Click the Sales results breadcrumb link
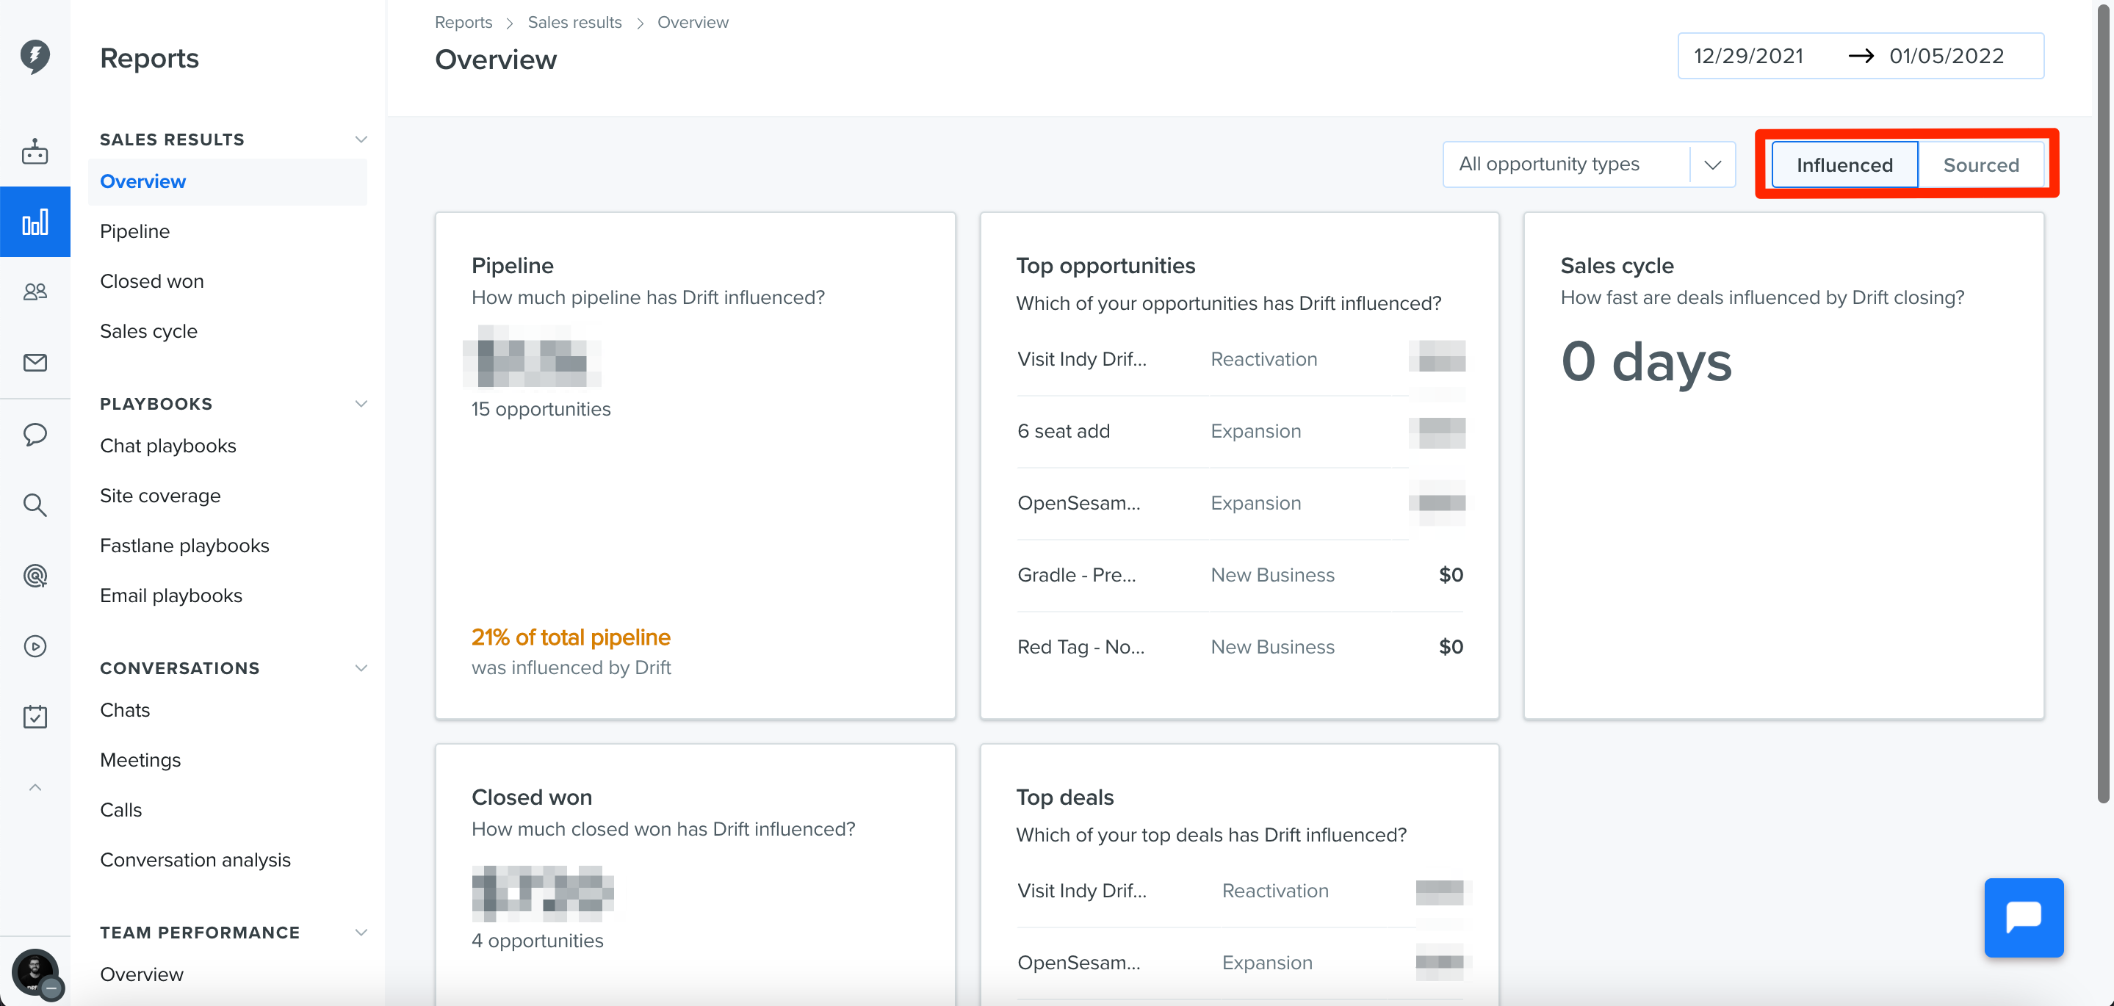Image resolution: width=2114 pixels, height=1006 pixels. (574, 22)
